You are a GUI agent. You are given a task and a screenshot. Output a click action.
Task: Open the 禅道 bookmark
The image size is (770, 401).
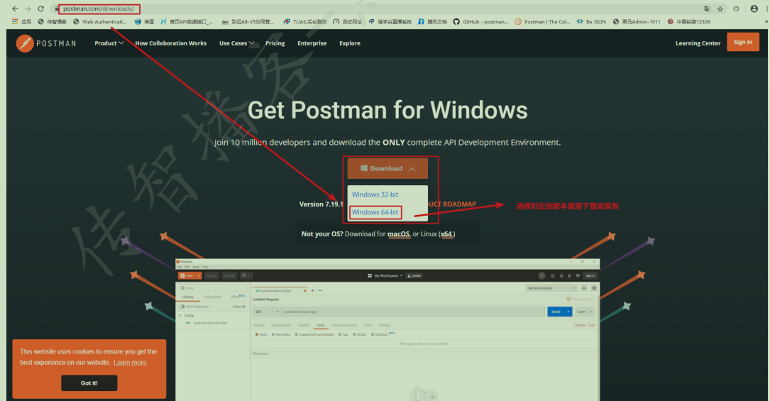tap(144, 21)
